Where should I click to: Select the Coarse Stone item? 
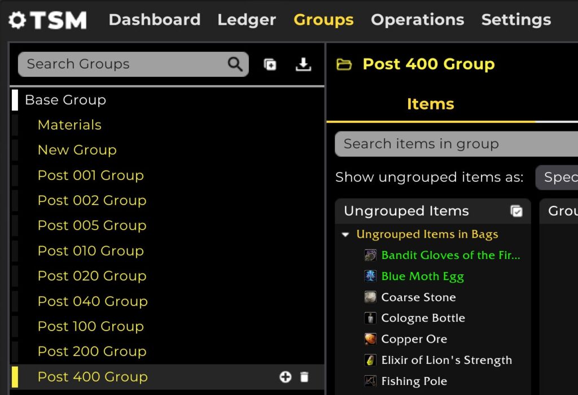click(418, 297)
